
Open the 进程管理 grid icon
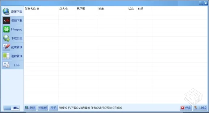click(x=6, y=56)
